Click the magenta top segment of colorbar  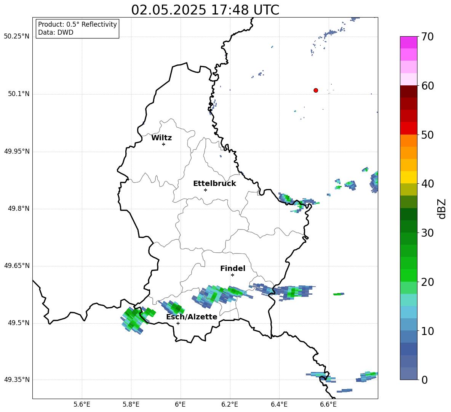click(x=408, y=43)
